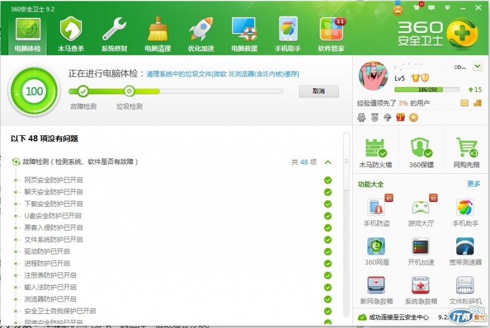This screenshot has width=490, height=328.
Task: Open 软件管家 software manager tab
Action: click(331, 34)
